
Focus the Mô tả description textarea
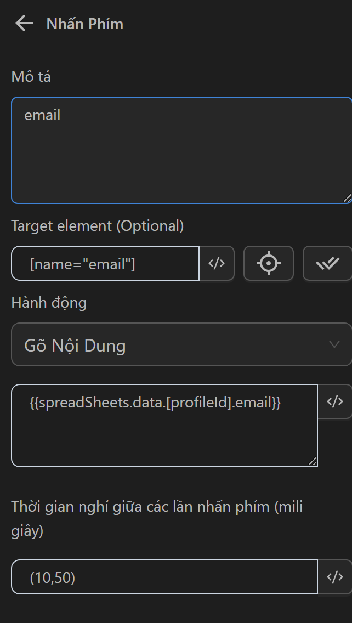click(181, 159)
